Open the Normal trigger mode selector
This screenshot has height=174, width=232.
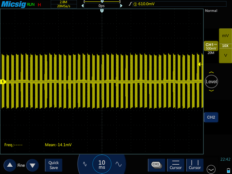click(211, 11)
